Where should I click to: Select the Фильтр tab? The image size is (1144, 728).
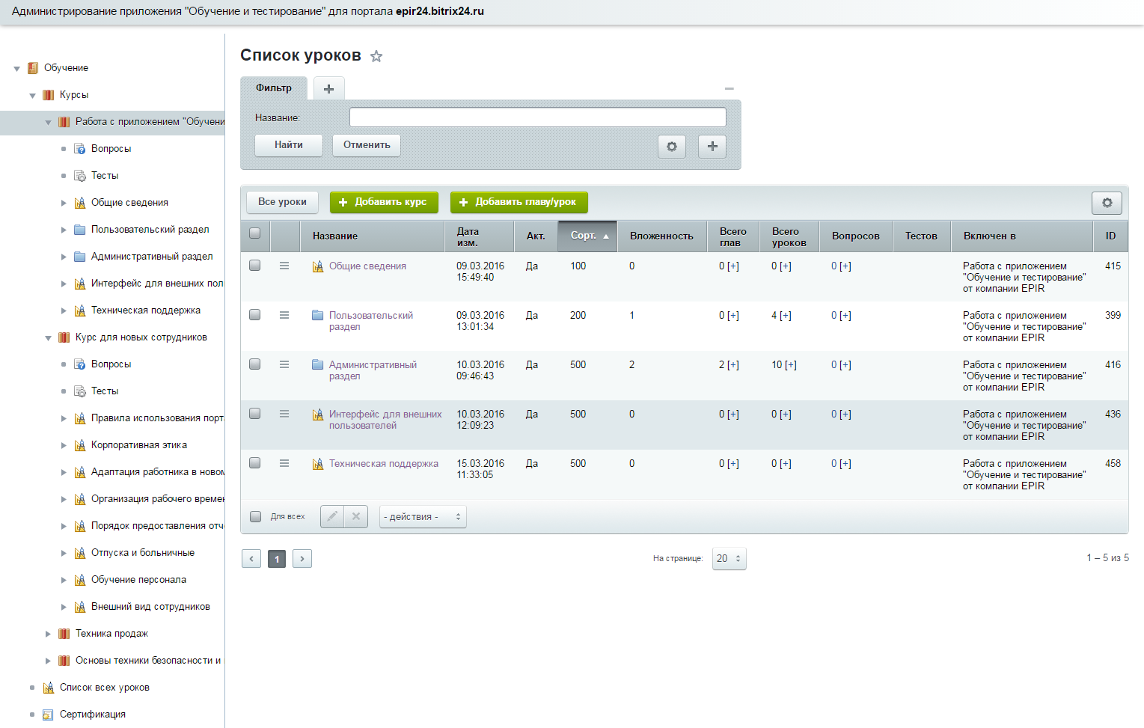pos(274,88)
